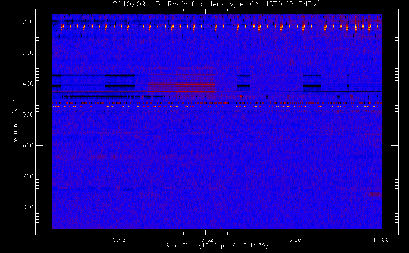This screenshot has width=409, height=253.
Task: Click the 300 frequency tick label
Action: click(28, 53)
